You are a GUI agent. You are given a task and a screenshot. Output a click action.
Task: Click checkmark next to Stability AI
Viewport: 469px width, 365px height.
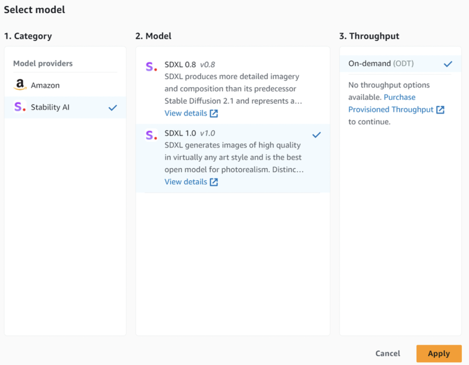point(113,108)
